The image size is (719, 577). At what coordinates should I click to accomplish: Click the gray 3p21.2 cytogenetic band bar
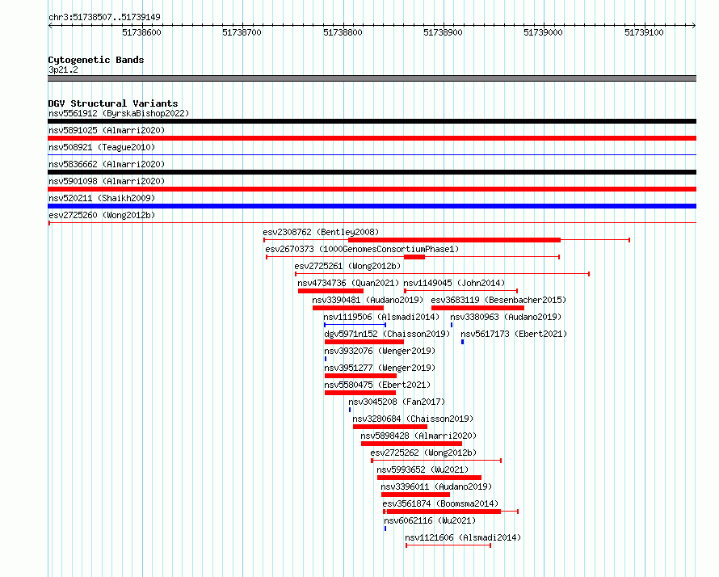(x=372, y=78)
